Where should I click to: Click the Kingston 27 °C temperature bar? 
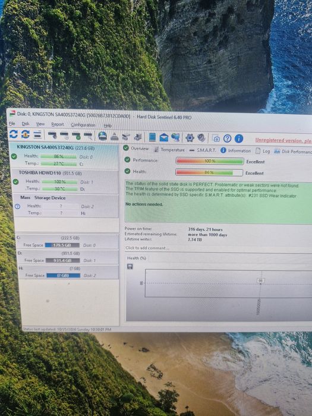[59, 163]
